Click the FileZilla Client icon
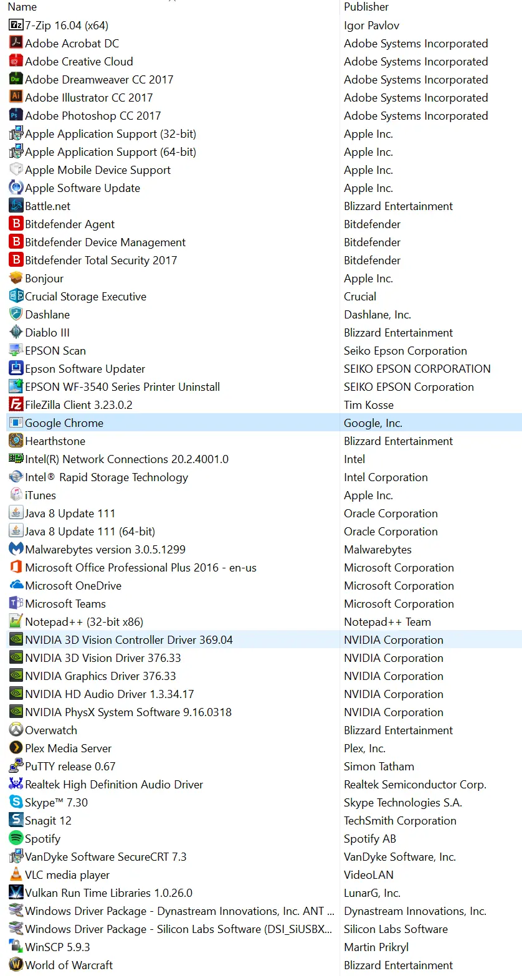The image size is (522, 976). pos(16,405)
